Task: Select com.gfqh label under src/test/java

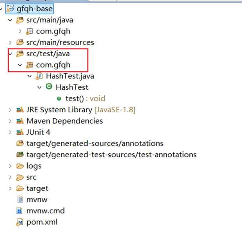Action: (53, 65)
